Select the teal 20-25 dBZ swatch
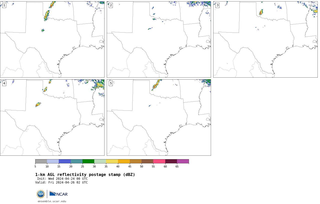Screen dimensions: 320x204 coord(76,161)
